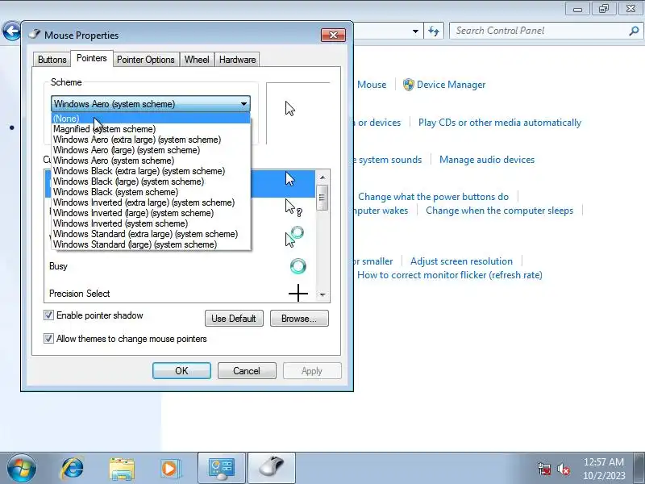Launch Internet Explorer from the taskbar
This screenshot has width=645, height=484.
coord(72,469)
